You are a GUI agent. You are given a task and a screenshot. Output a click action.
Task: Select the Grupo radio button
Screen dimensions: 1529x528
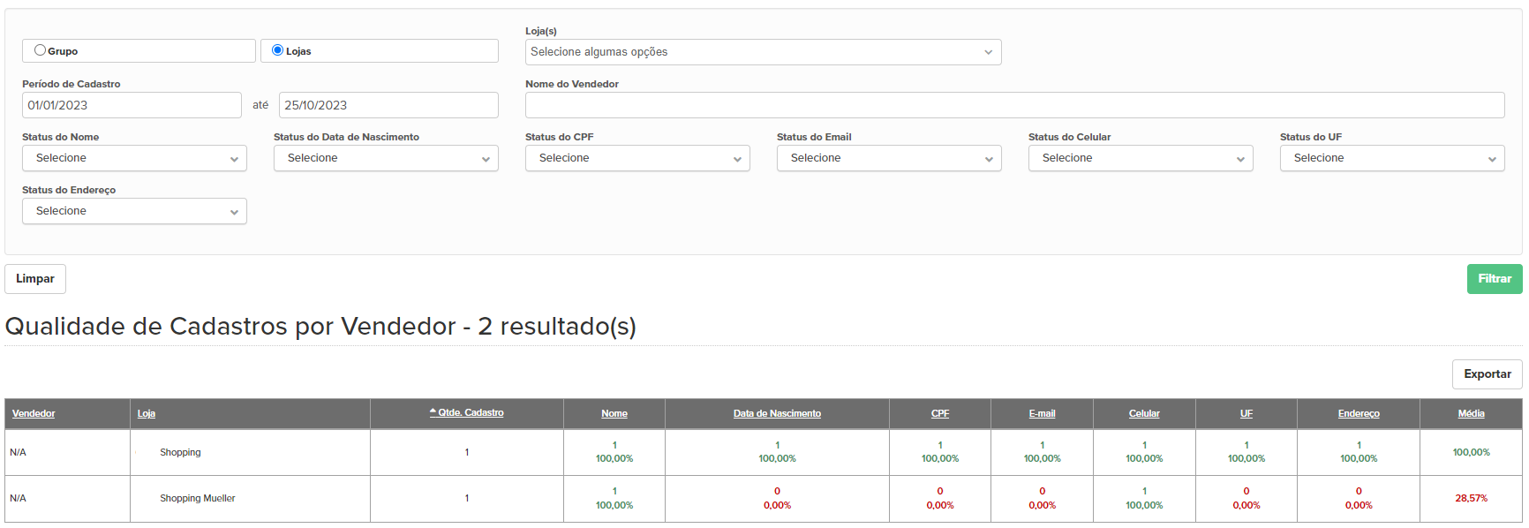point(40,50)
